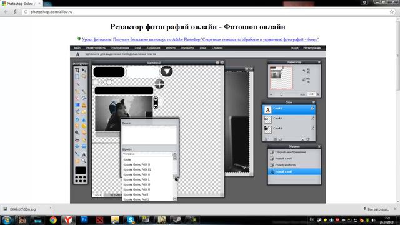Image resolution: width=400 pixels, height=225 pixels.
Task: Open the free Adobe Photoshop video course link
Action: [x=216, y=39]
